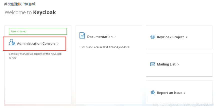Viewport: 216px width, 109px height.
Task: Click the chevron beside Keycloak Project
Action: 186,37
